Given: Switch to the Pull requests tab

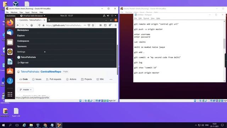Looking at the screenshot, I should (x=54, y=79).
